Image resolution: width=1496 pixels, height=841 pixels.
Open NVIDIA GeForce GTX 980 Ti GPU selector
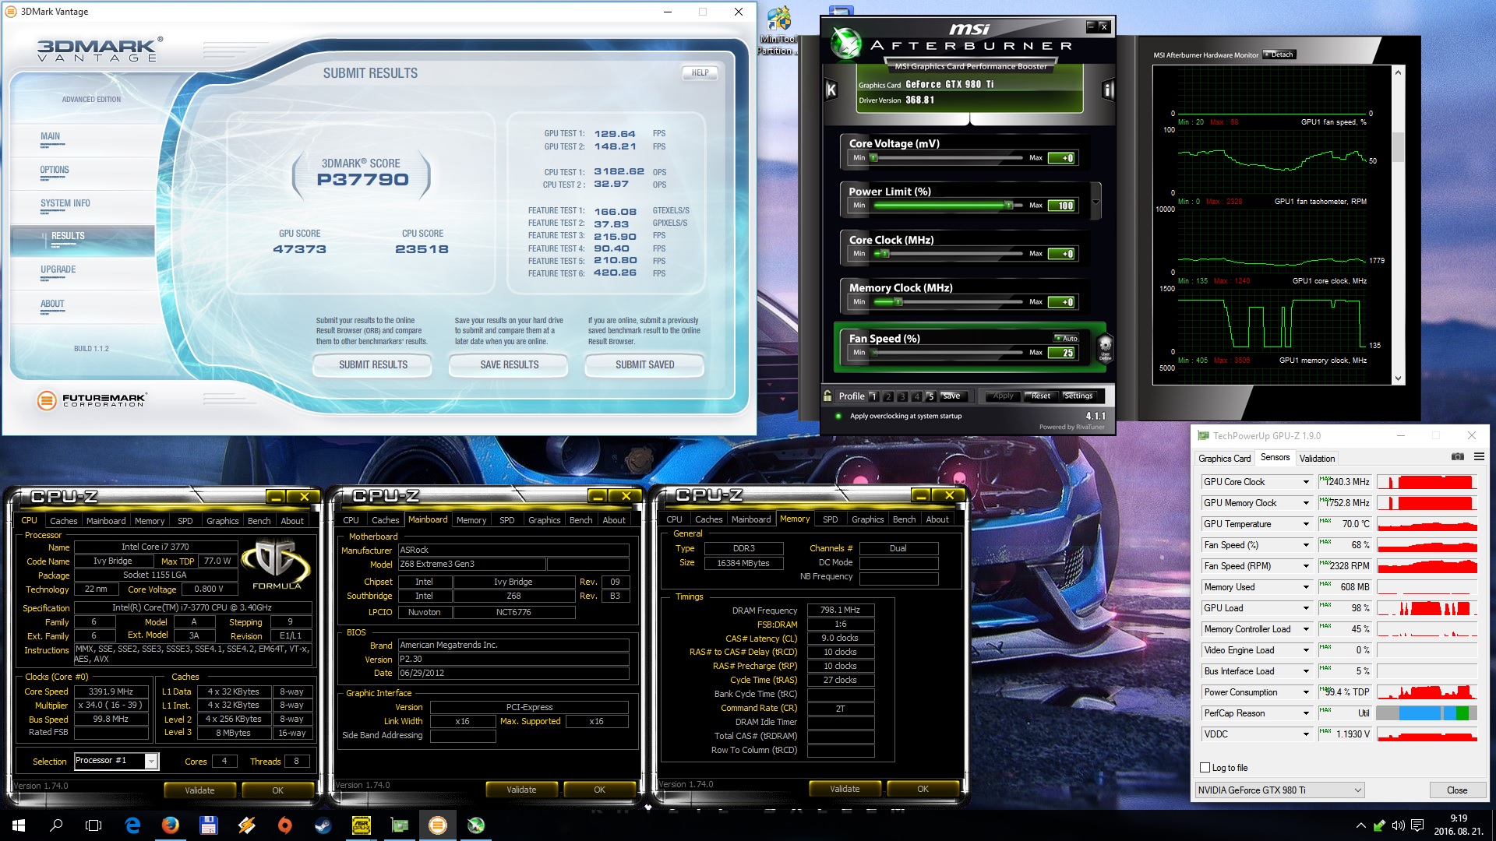click(1279, 790)
